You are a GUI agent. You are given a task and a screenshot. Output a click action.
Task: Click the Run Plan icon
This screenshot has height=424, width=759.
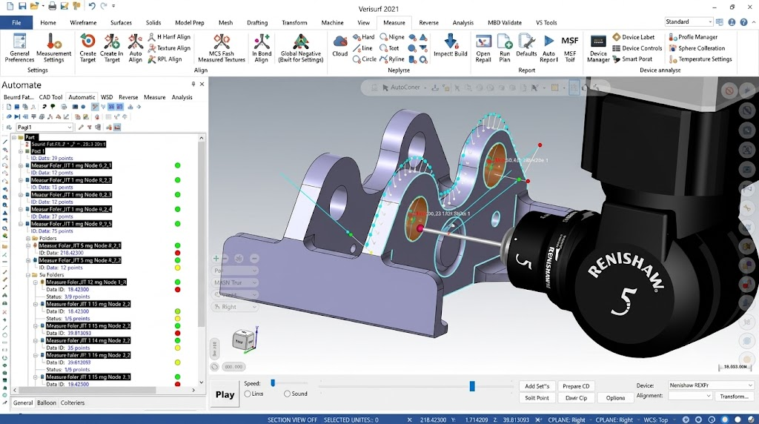point(504,47)
